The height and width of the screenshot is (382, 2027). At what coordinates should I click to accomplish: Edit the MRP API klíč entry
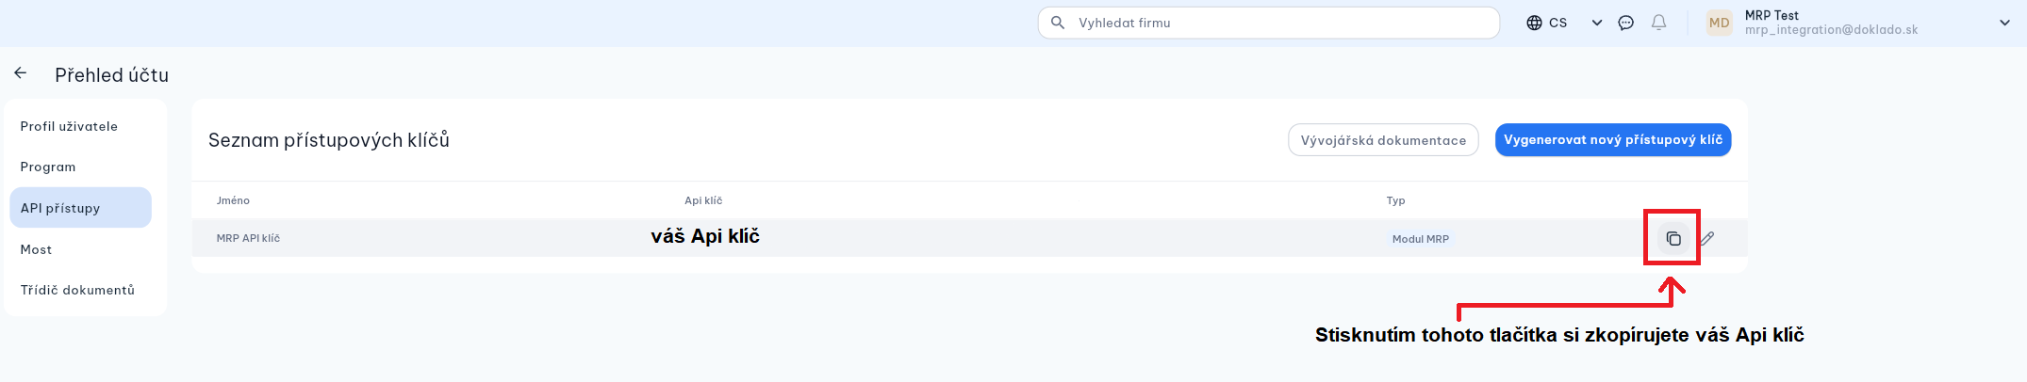click(1707, 239)
